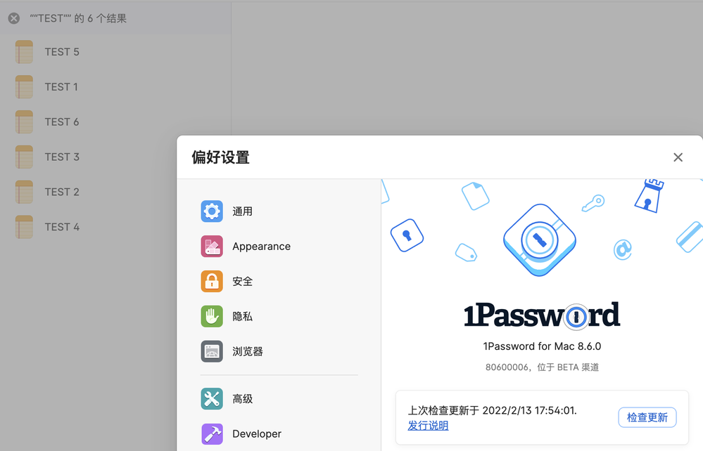Click the Privacy (隐私) hand icon
703x451 pixels.
[x=212, y=317]
